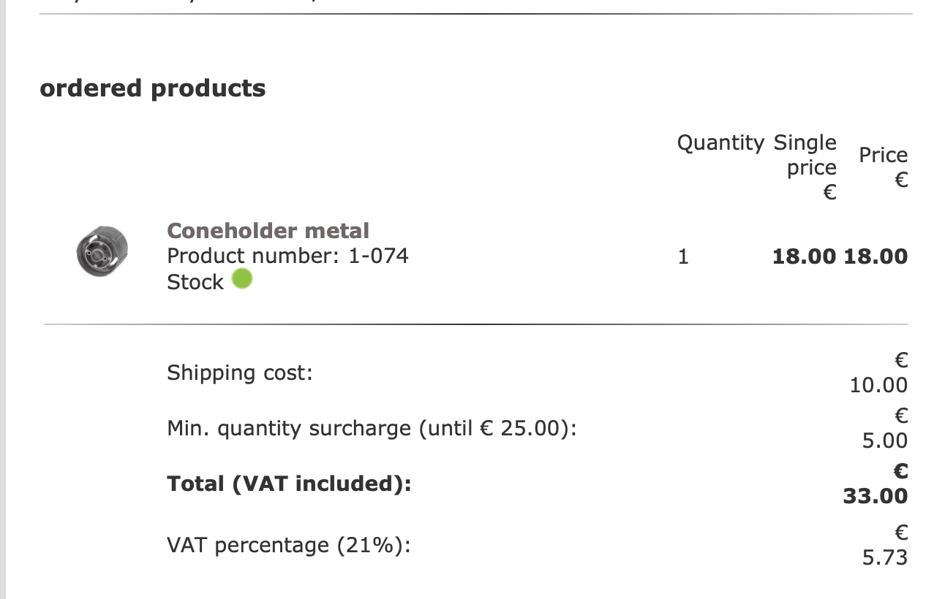This screenshot has width=945, height=599.
Task: Click the quantity value 1
Action: tap(683, 256)
